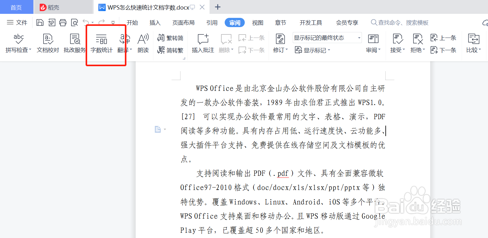Screen dimensions: 488x238
Task: Close the current document tab
Action: coord(202,7)
